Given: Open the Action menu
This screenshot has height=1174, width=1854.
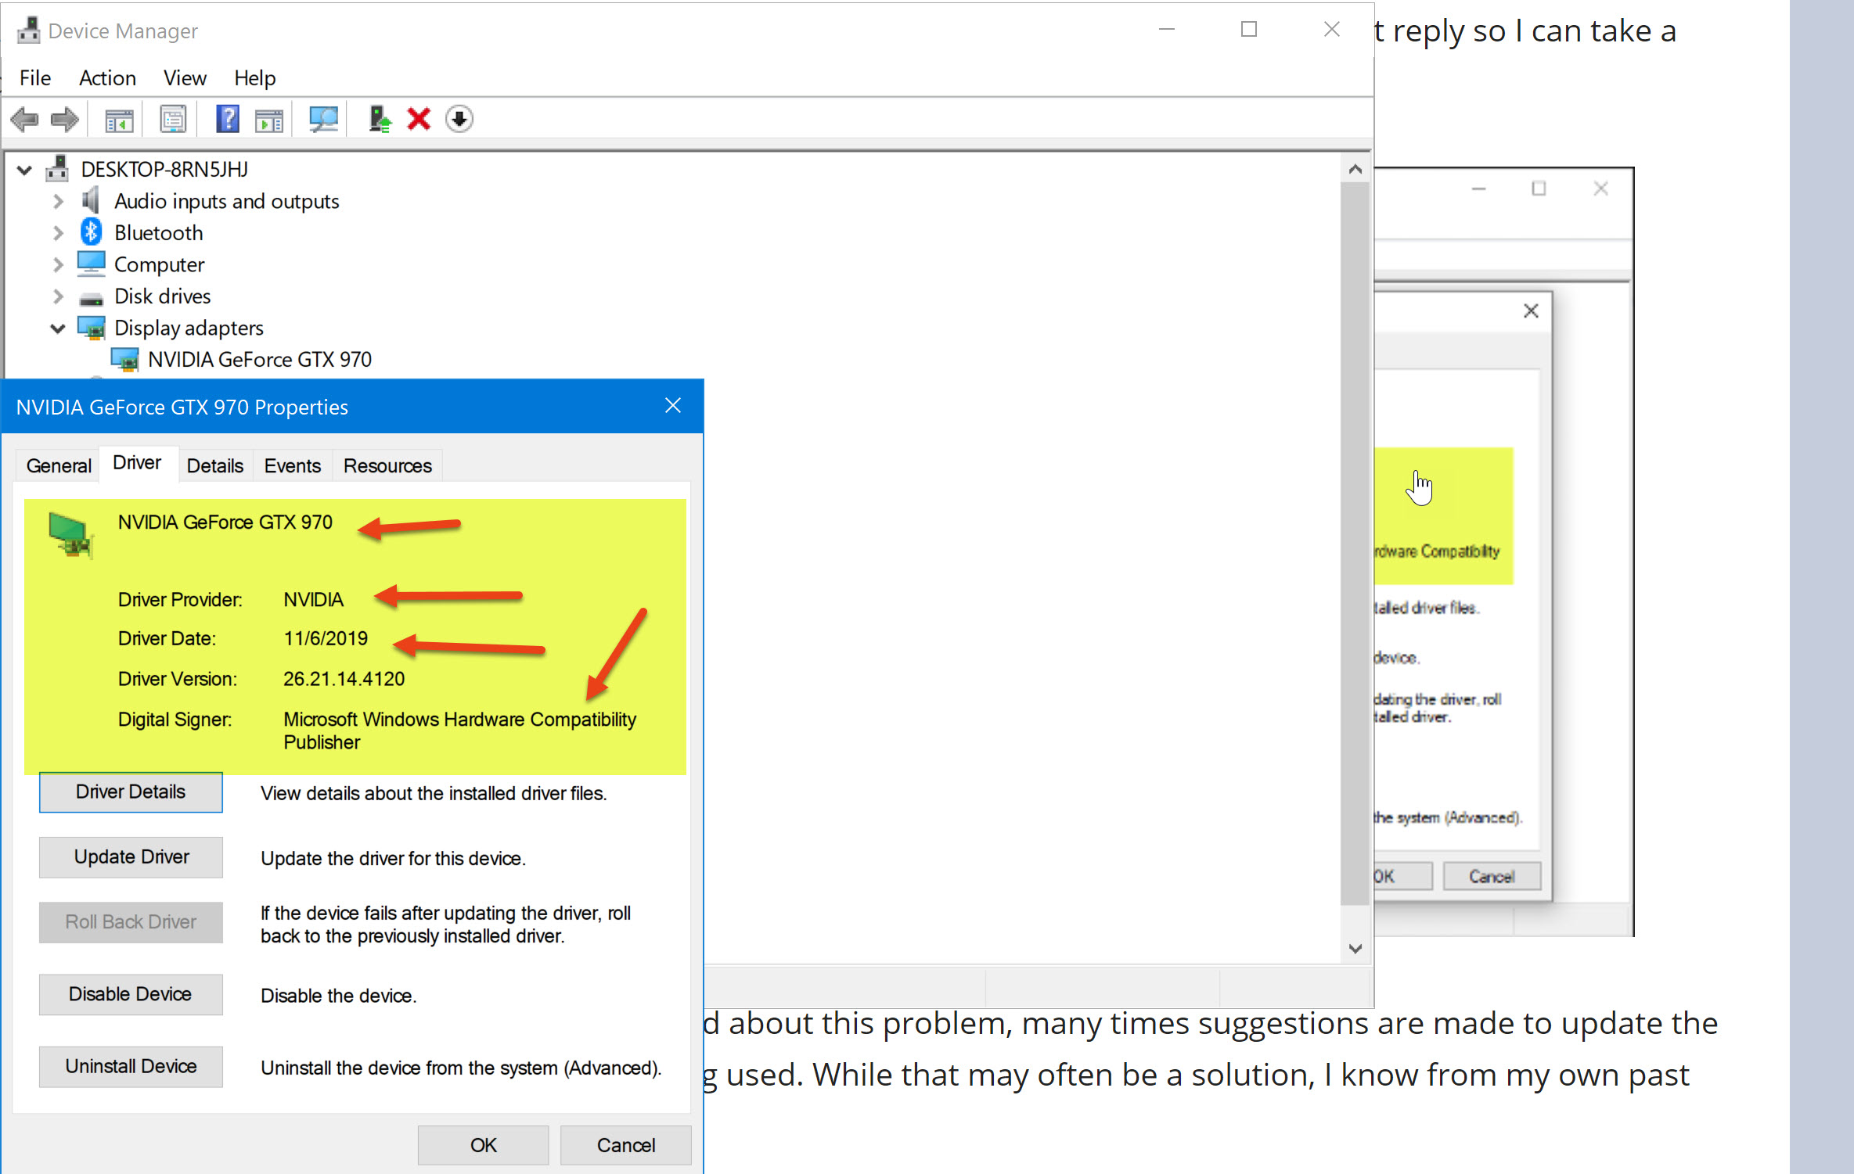Looking at the screenshot, I should tap(107, 78).
